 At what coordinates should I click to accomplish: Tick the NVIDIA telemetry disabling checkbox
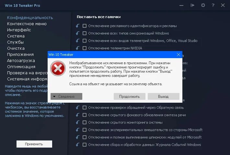[85, 48]
